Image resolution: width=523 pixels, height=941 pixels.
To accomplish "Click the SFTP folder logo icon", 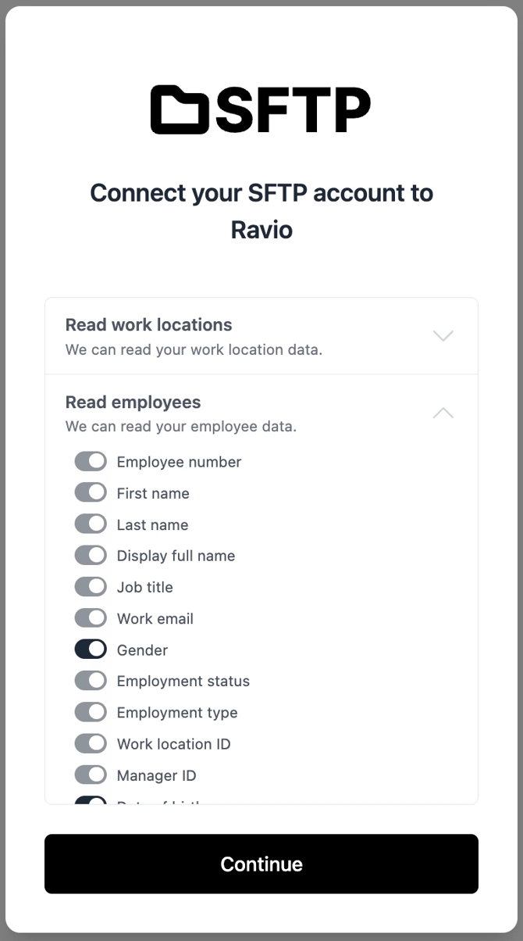I will tap(180, 109).
